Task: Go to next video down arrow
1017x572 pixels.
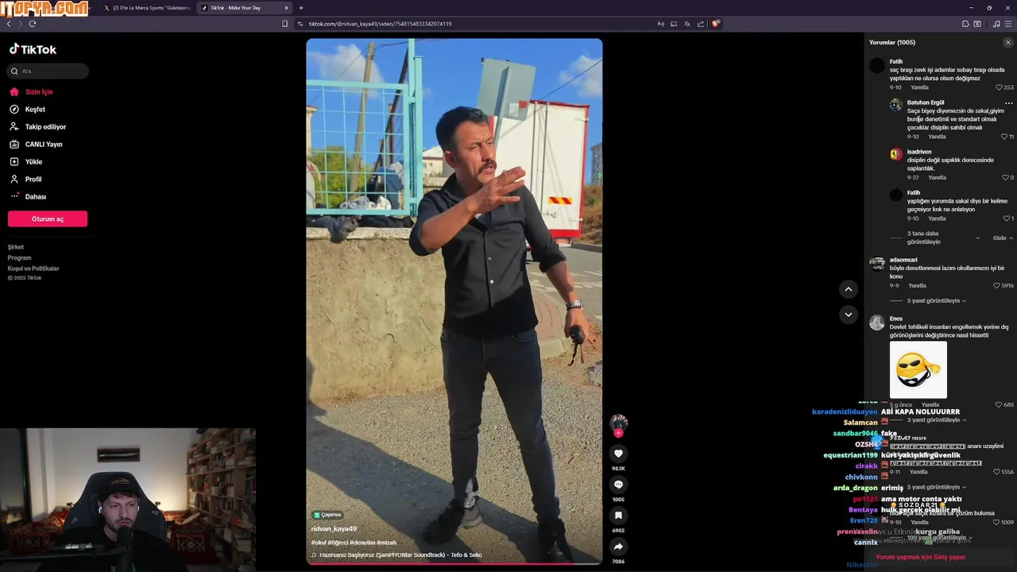Action: click(848, 315)
